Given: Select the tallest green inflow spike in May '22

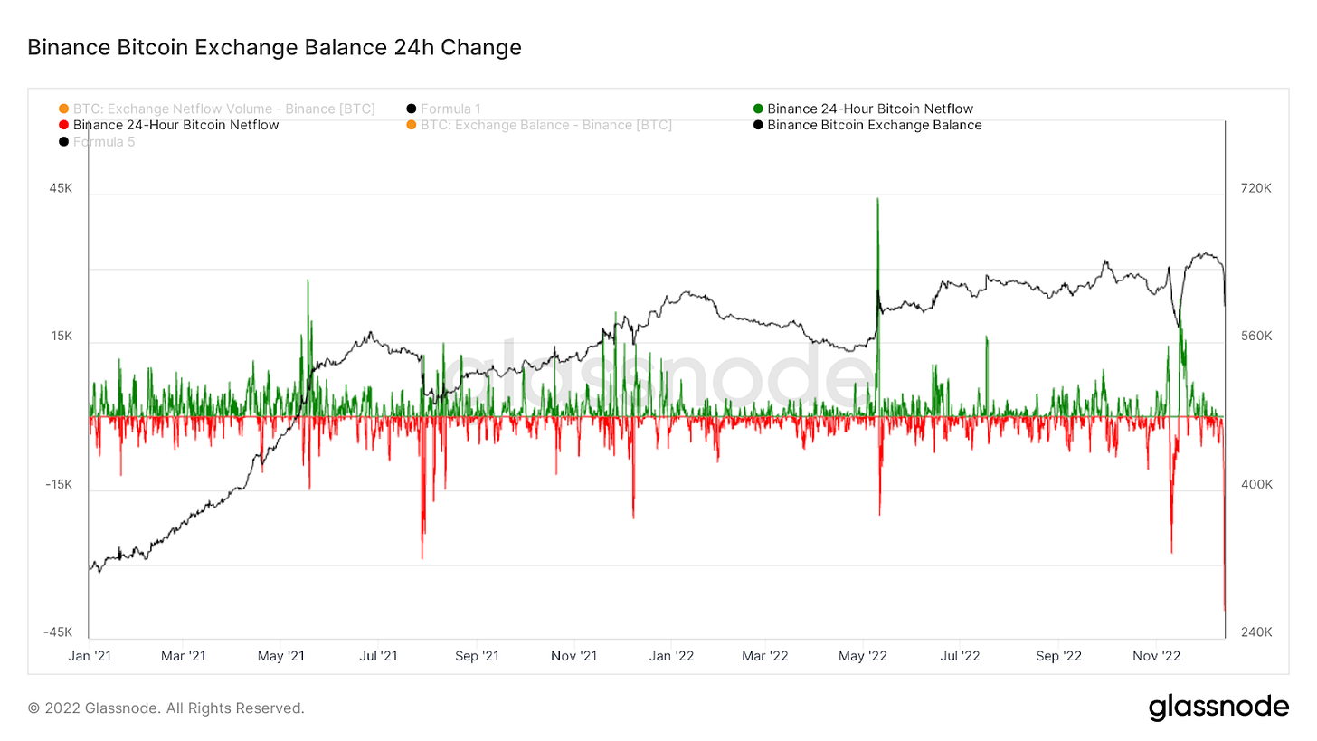Looking at the screenshot, I should pos(878,308).
